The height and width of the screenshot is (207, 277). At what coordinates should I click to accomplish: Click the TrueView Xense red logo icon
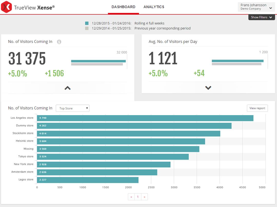6,7
